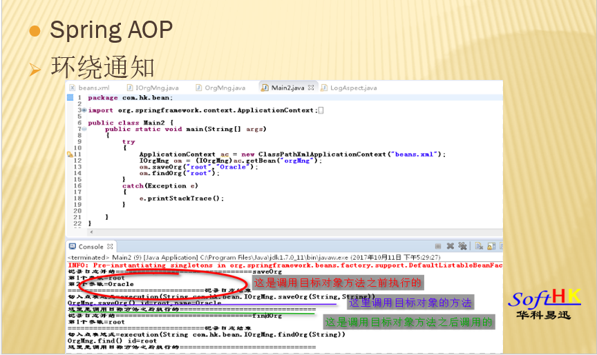Select the OrgMng.java editor tab

pos(220,88)
